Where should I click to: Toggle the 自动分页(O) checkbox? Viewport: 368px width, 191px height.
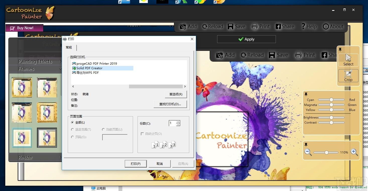[142, 134]
